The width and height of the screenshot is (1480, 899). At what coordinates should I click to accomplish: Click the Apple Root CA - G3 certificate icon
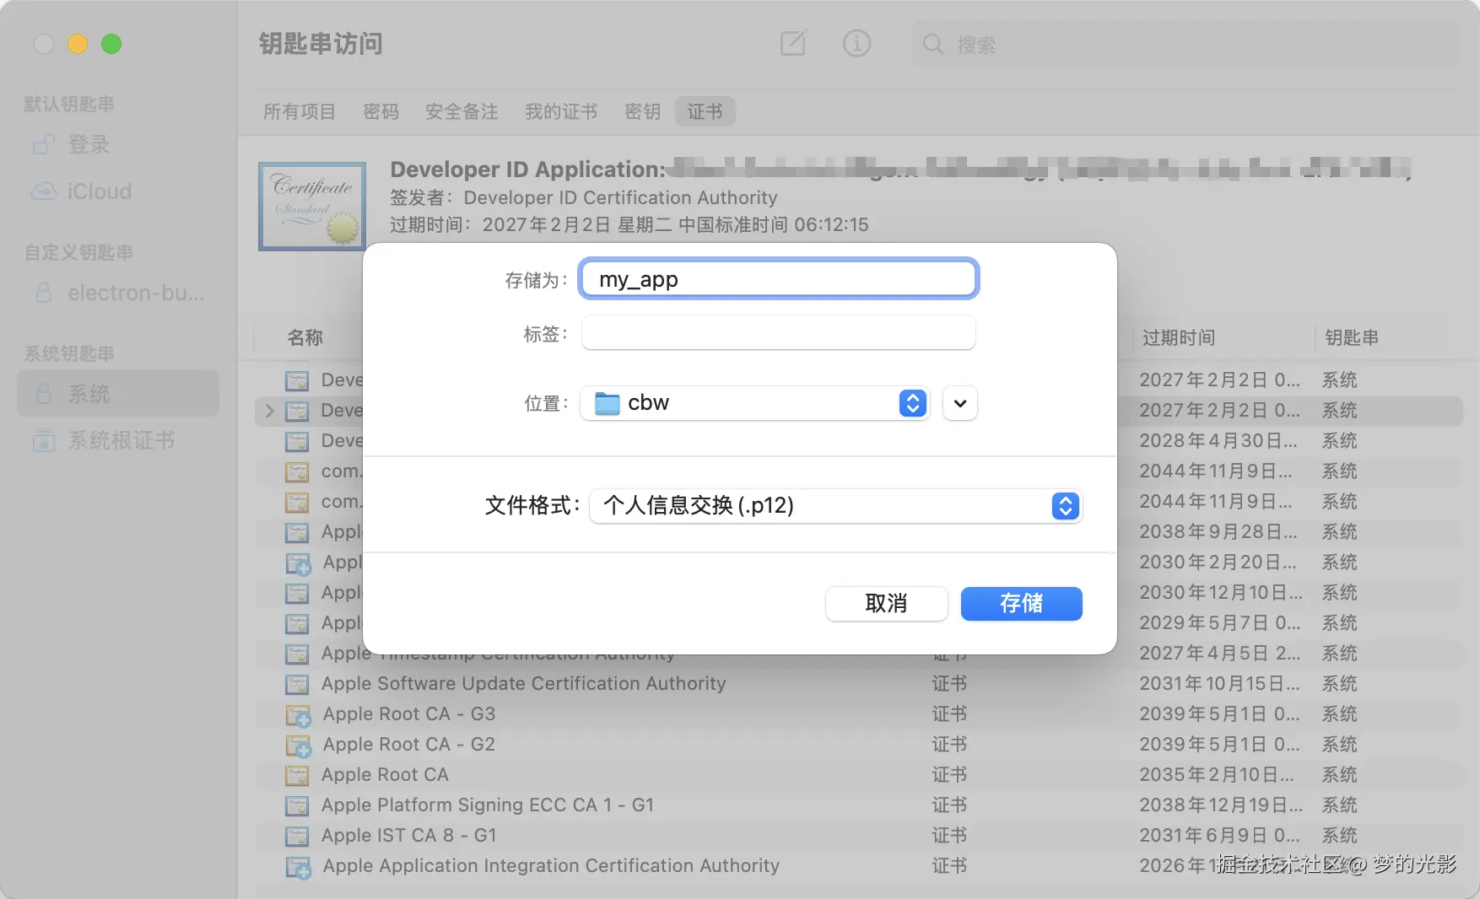298,715
